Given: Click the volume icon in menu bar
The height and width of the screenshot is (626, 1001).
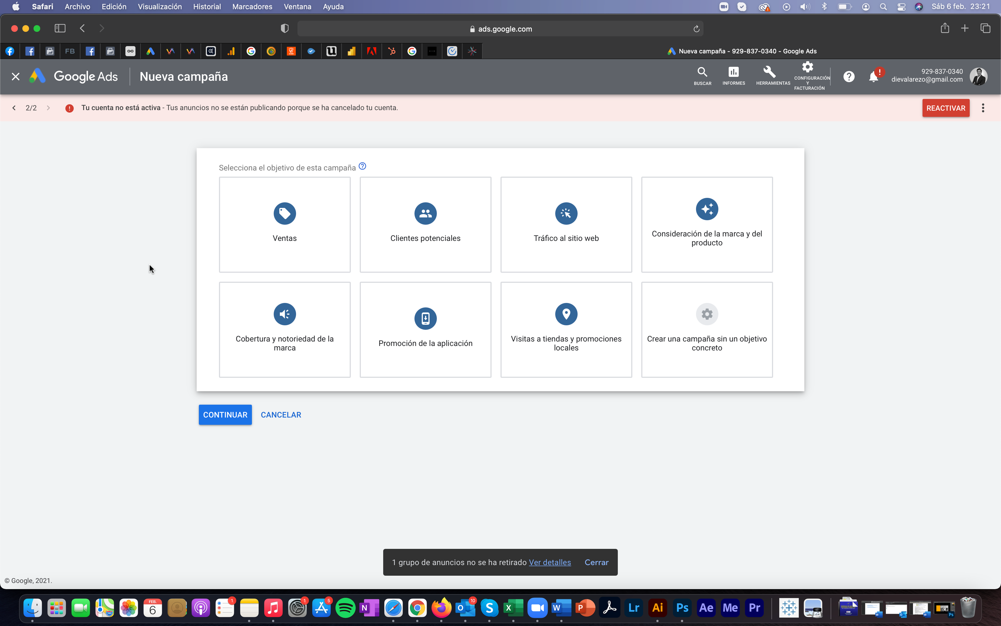Looking at the screenshot, I should [x=805, y=7].
